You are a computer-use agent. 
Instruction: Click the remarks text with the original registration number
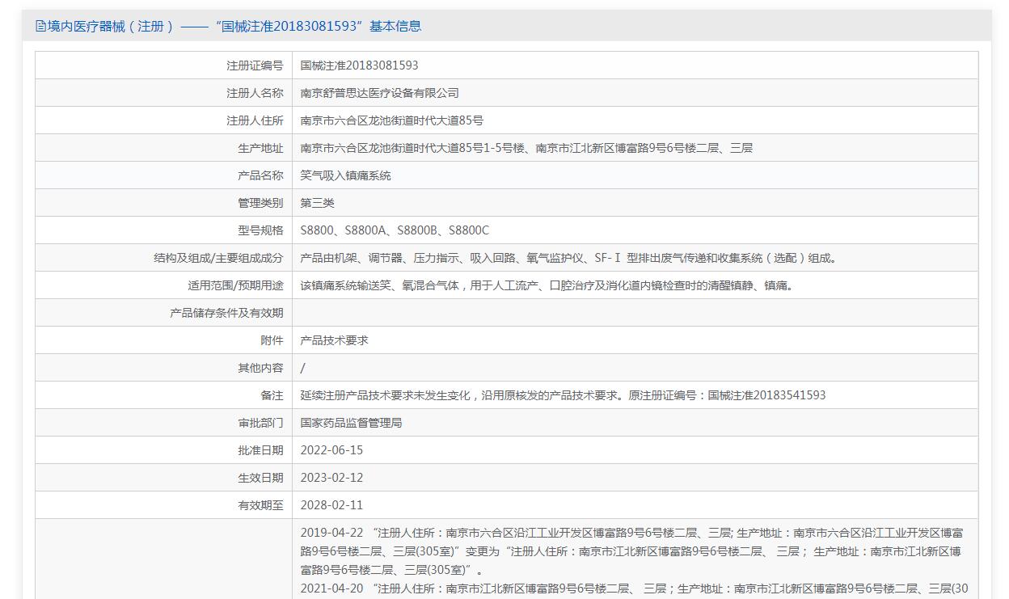(x=563, y=395)
